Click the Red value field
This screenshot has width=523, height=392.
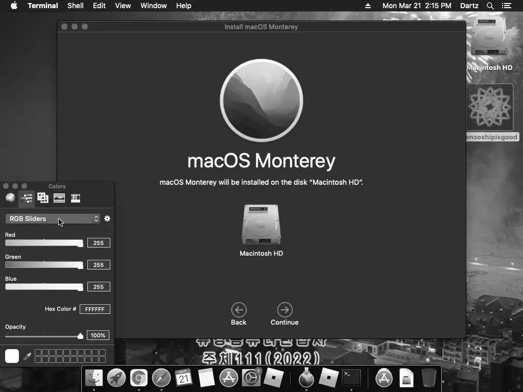(x=99, y=243)
